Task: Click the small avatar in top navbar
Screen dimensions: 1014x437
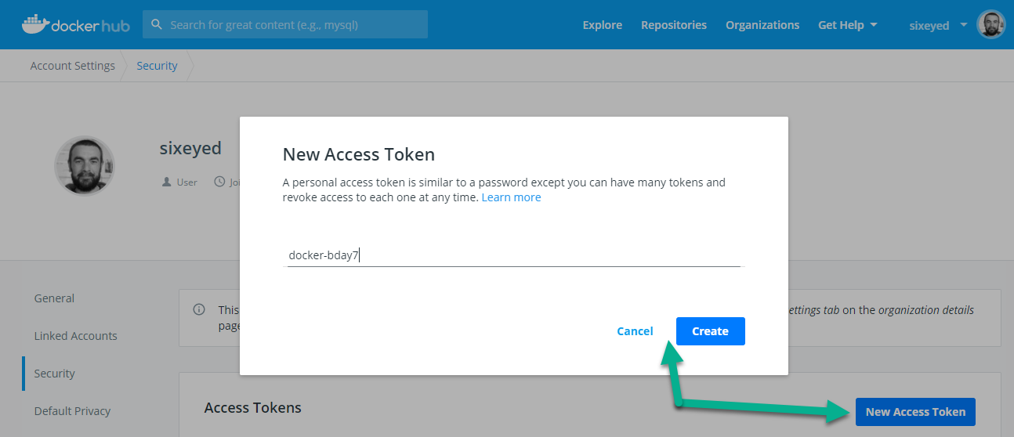Action: [x=991, y=25]
